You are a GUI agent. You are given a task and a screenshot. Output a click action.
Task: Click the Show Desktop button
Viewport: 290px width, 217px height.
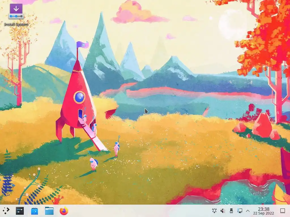(283, 211)
